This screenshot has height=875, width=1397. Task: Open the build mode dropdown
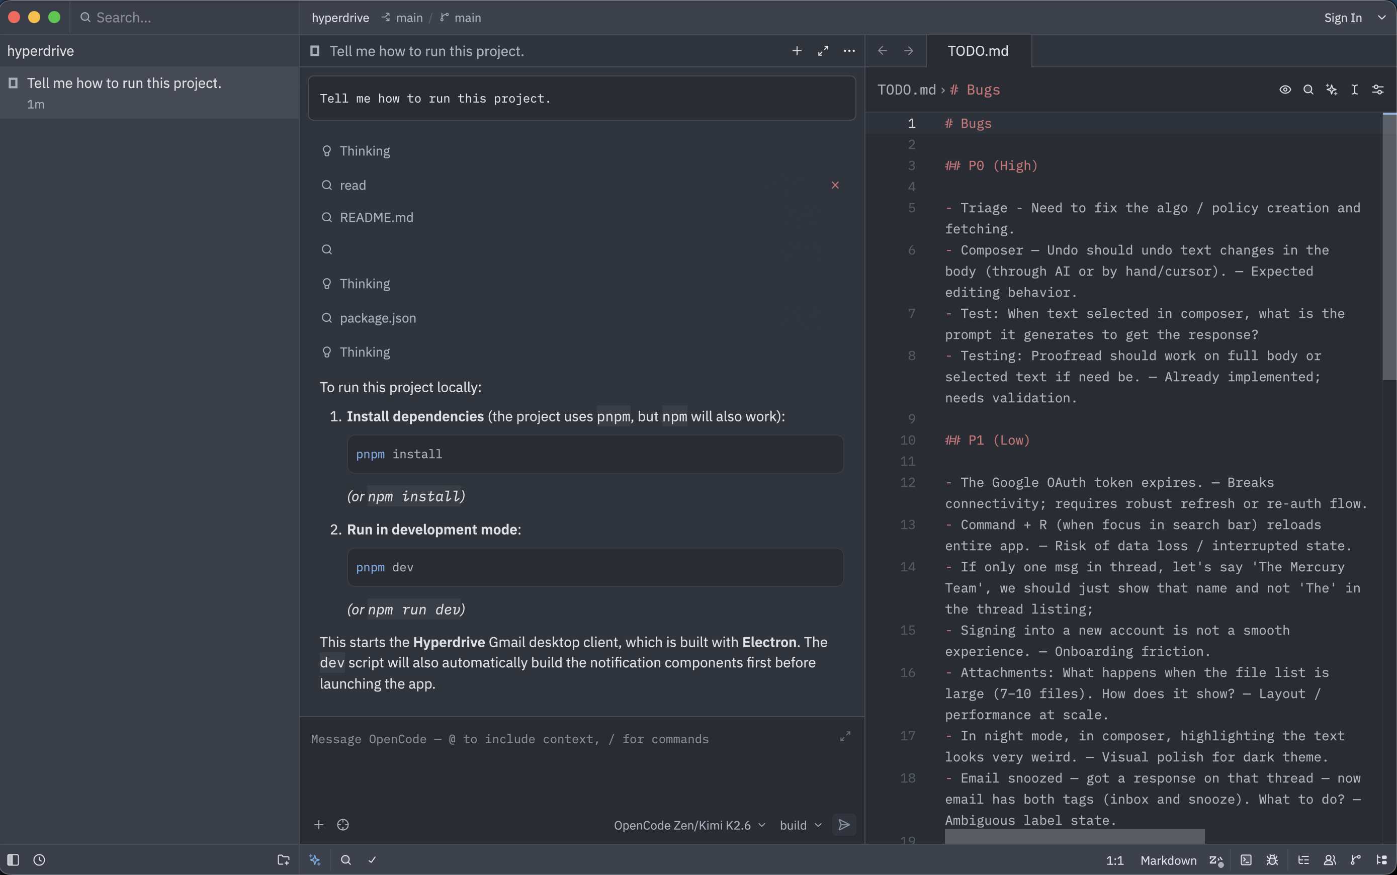801,825
